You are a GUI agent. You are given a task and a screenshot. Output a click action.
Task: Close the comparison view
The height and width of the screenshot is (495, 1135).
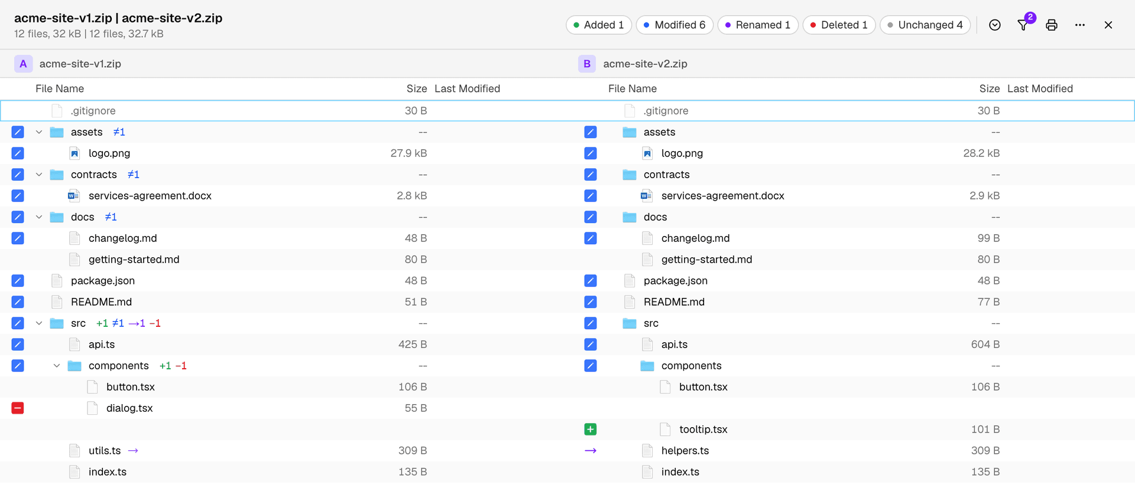pyautogui.click(x=1108, y=25)
